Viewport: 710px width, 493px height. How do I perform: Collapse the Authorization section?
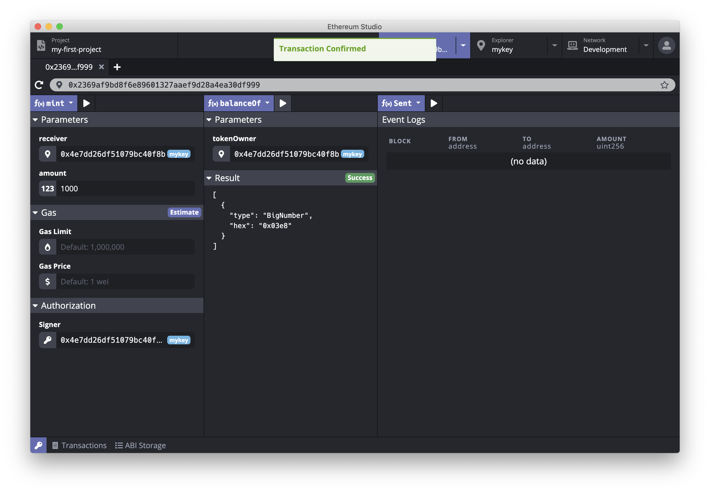click(35, 306)
